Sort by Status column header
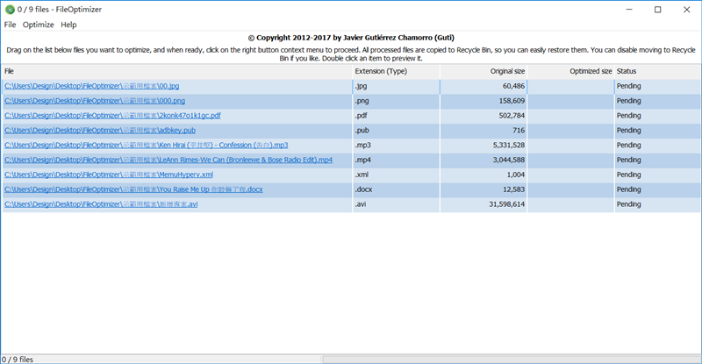Screen dimensions: 702x364 [657, 71]
